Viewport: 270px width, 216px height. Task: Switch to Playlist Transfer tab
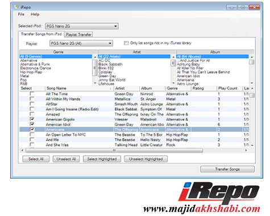[78, 35]
